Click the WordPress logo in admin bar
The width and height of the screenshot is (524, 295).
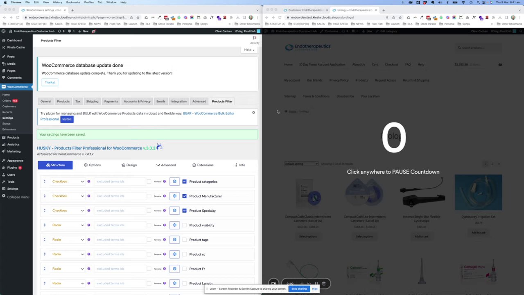[x=4, y=31]
